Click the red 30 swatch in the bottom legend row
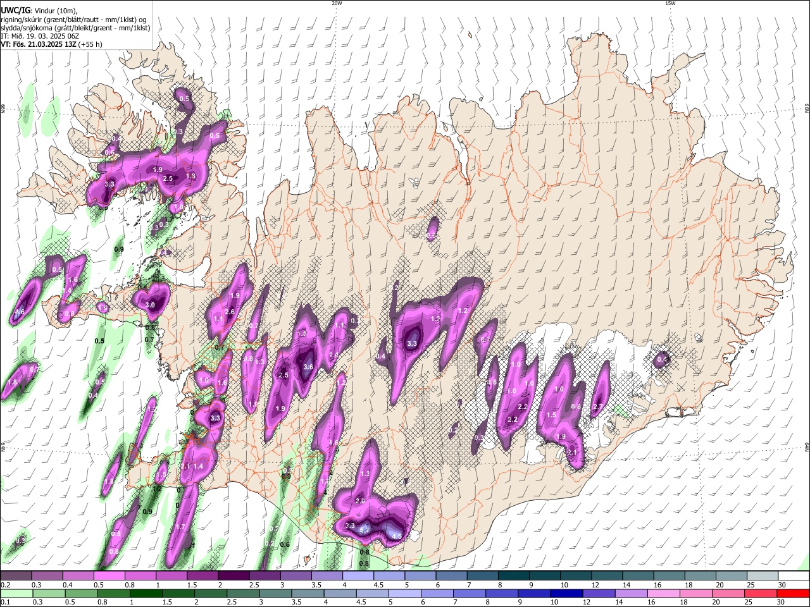This screenshot has height=607, width=810. point(794,593)
